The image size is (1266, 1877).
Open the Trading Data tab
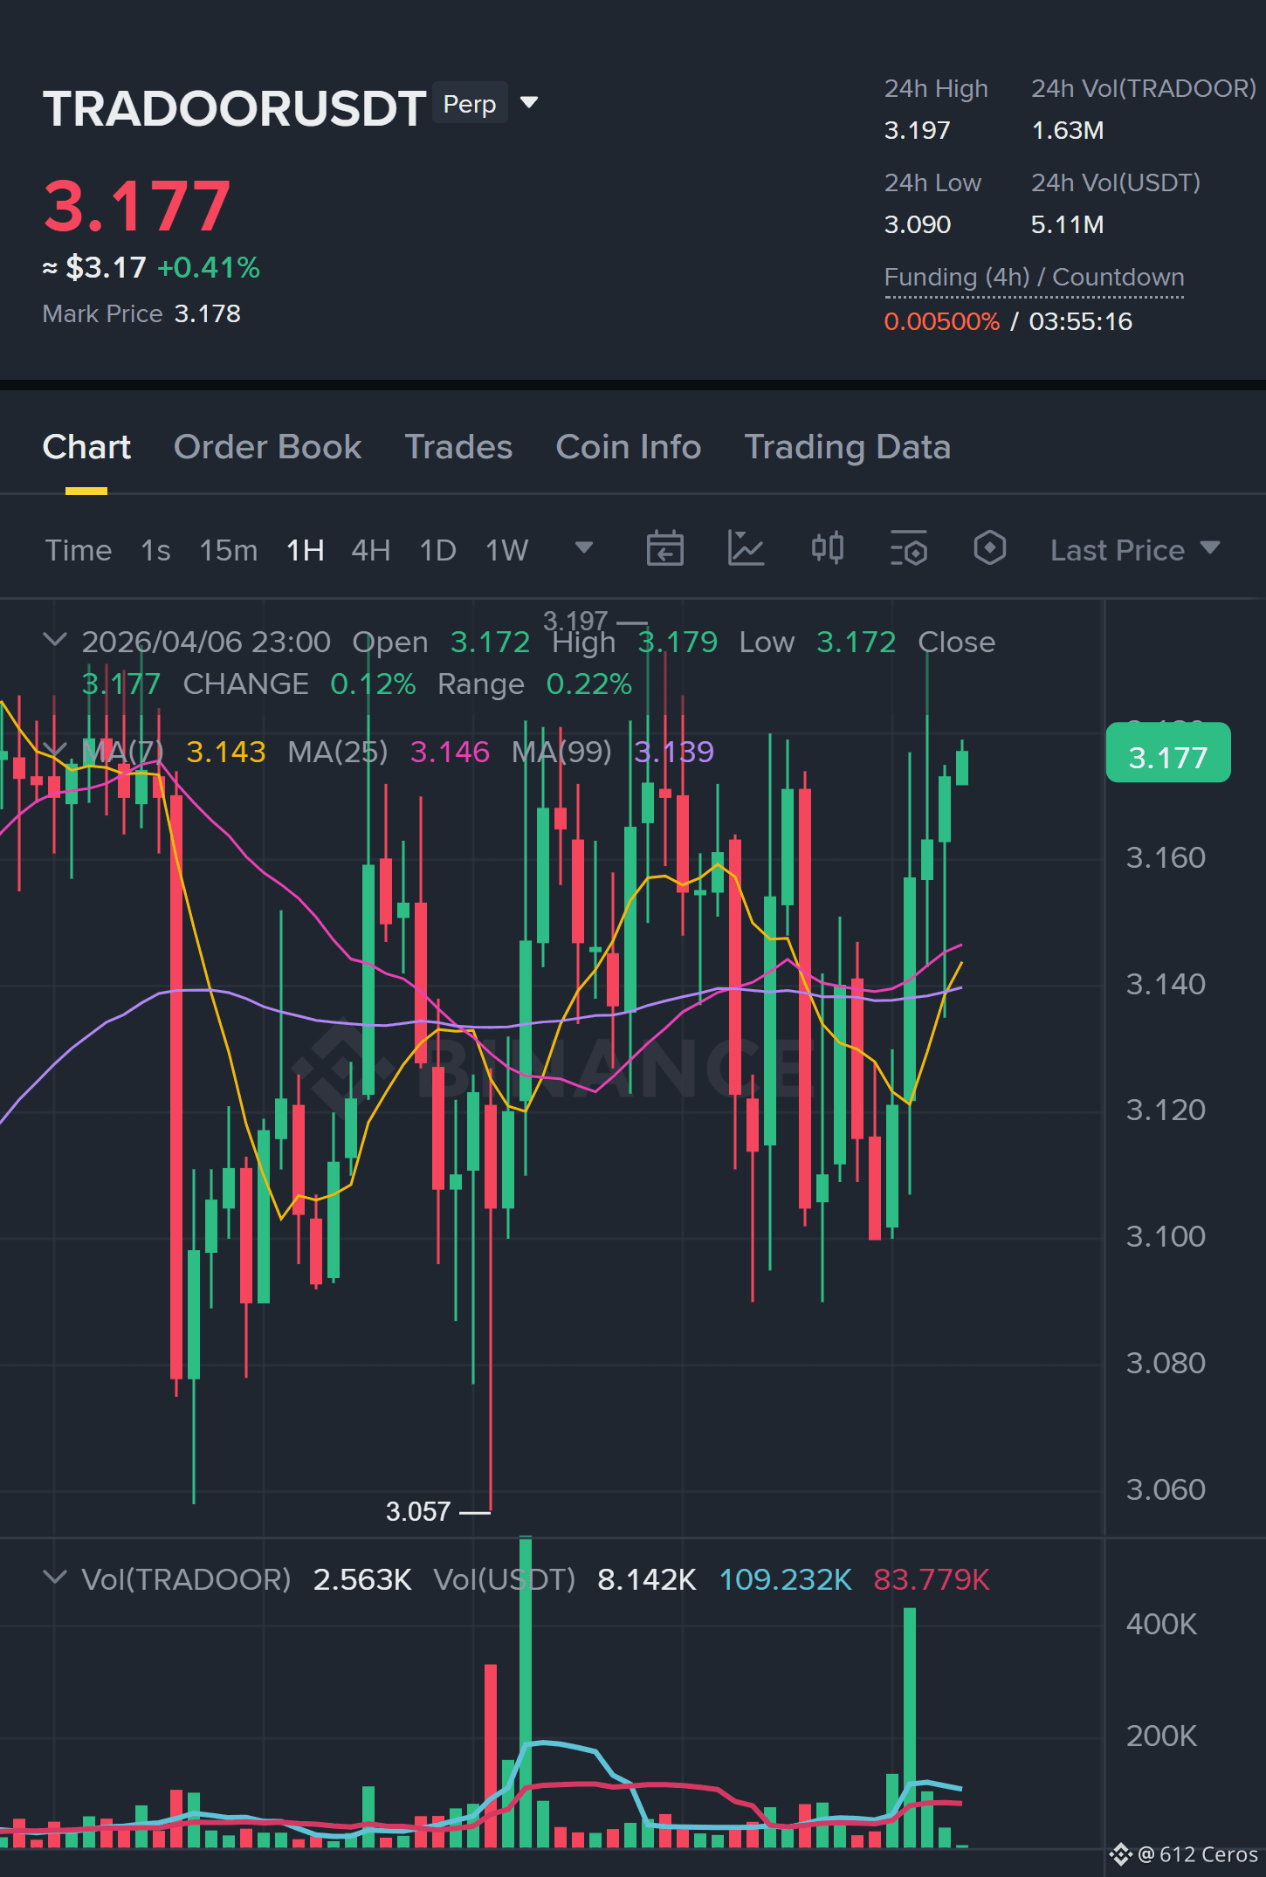[x=847, y=447]
